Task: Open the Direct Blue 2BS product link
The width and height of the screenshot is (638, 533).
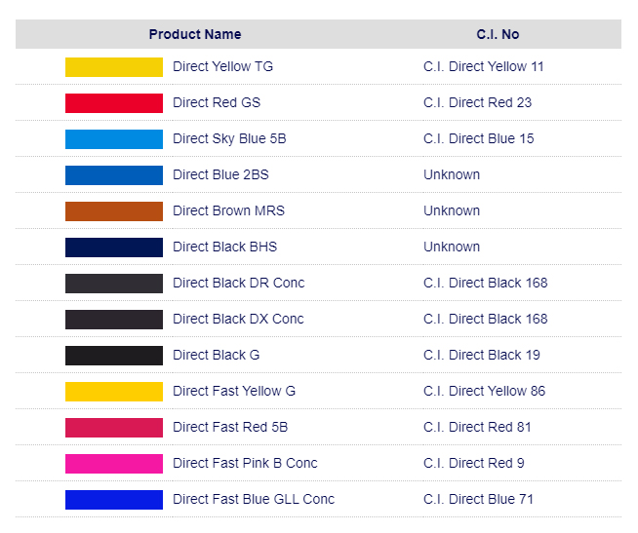Action: 220,174
